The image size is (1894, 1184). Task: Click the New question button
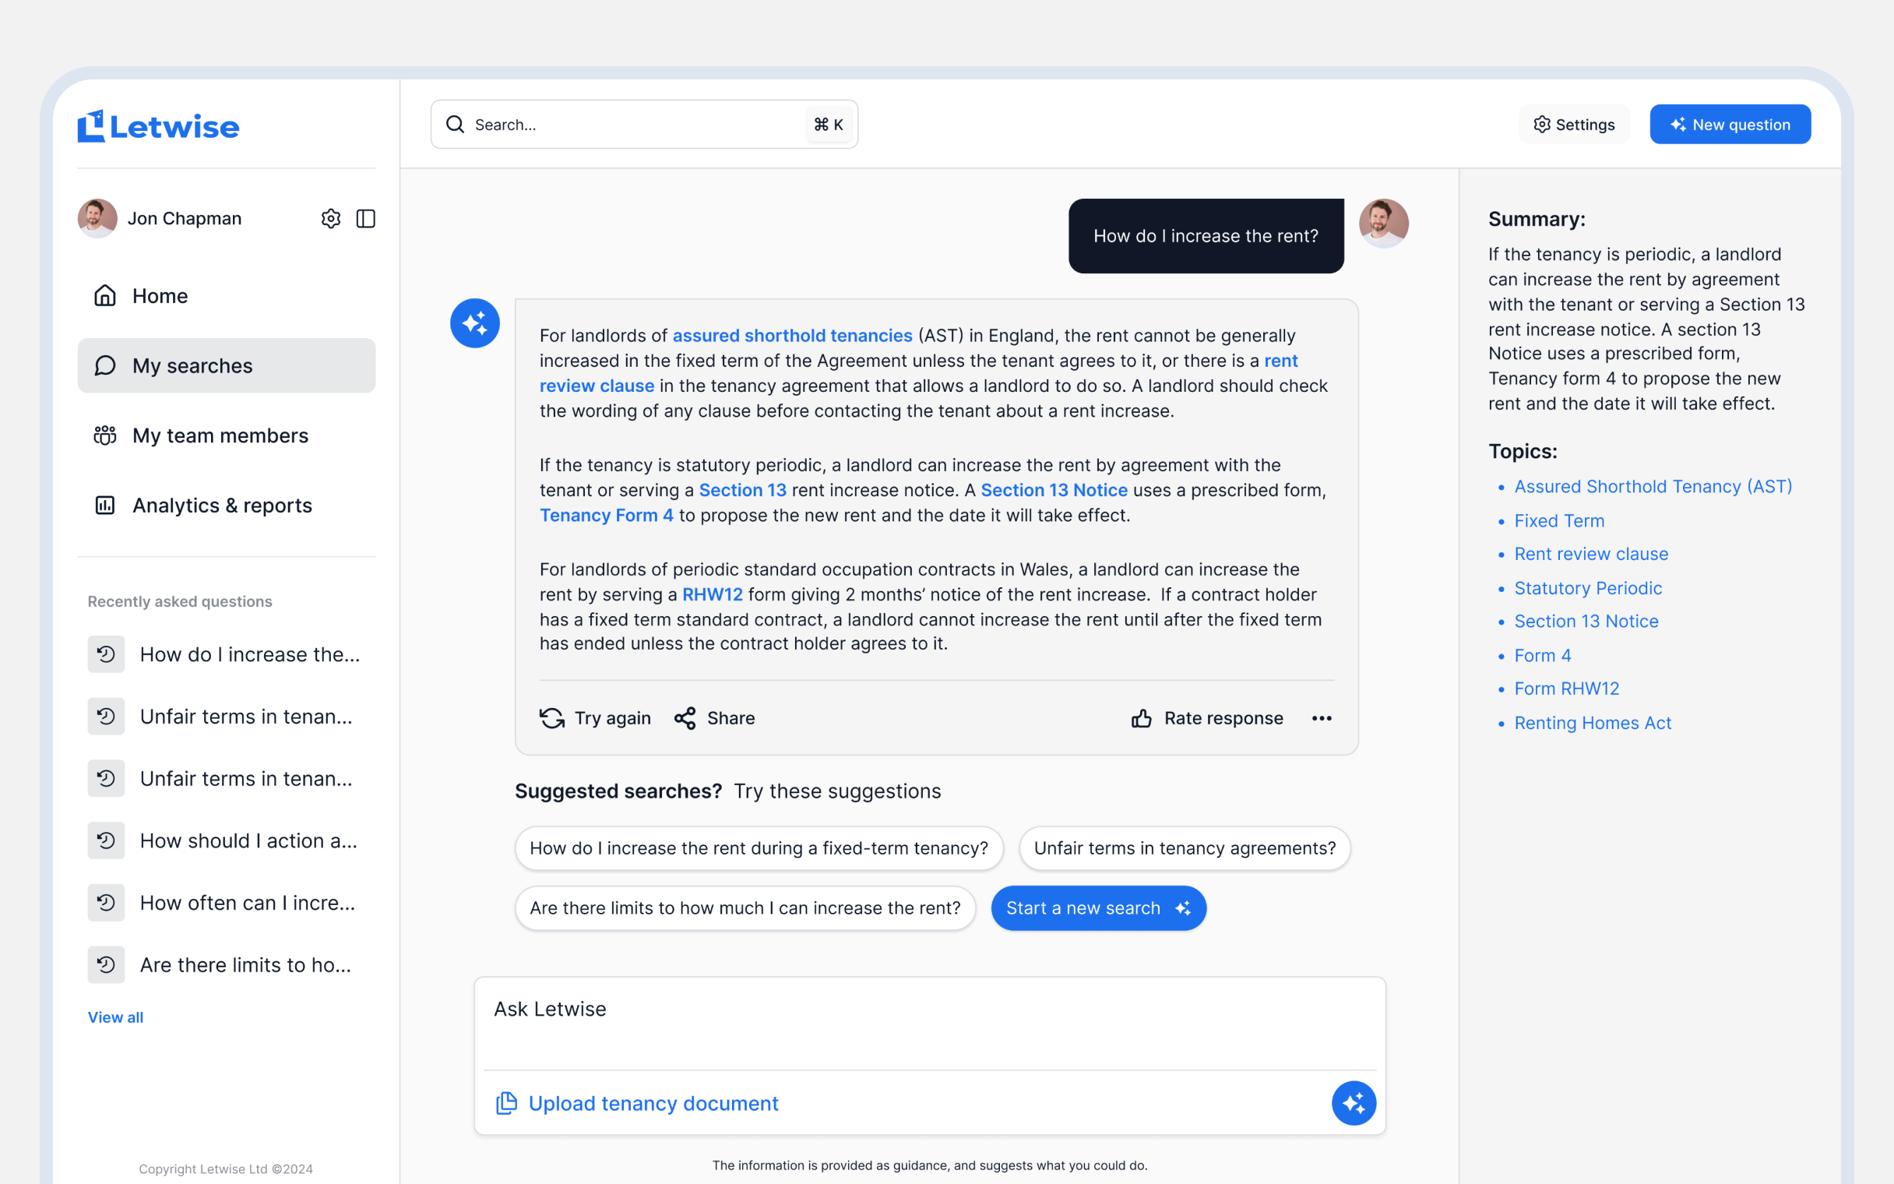pyautogui.click(x=1730, y=125)
